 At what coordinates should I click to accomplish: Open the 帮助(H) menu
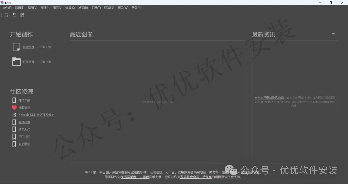pyautogui.click(x=137, y=8)
